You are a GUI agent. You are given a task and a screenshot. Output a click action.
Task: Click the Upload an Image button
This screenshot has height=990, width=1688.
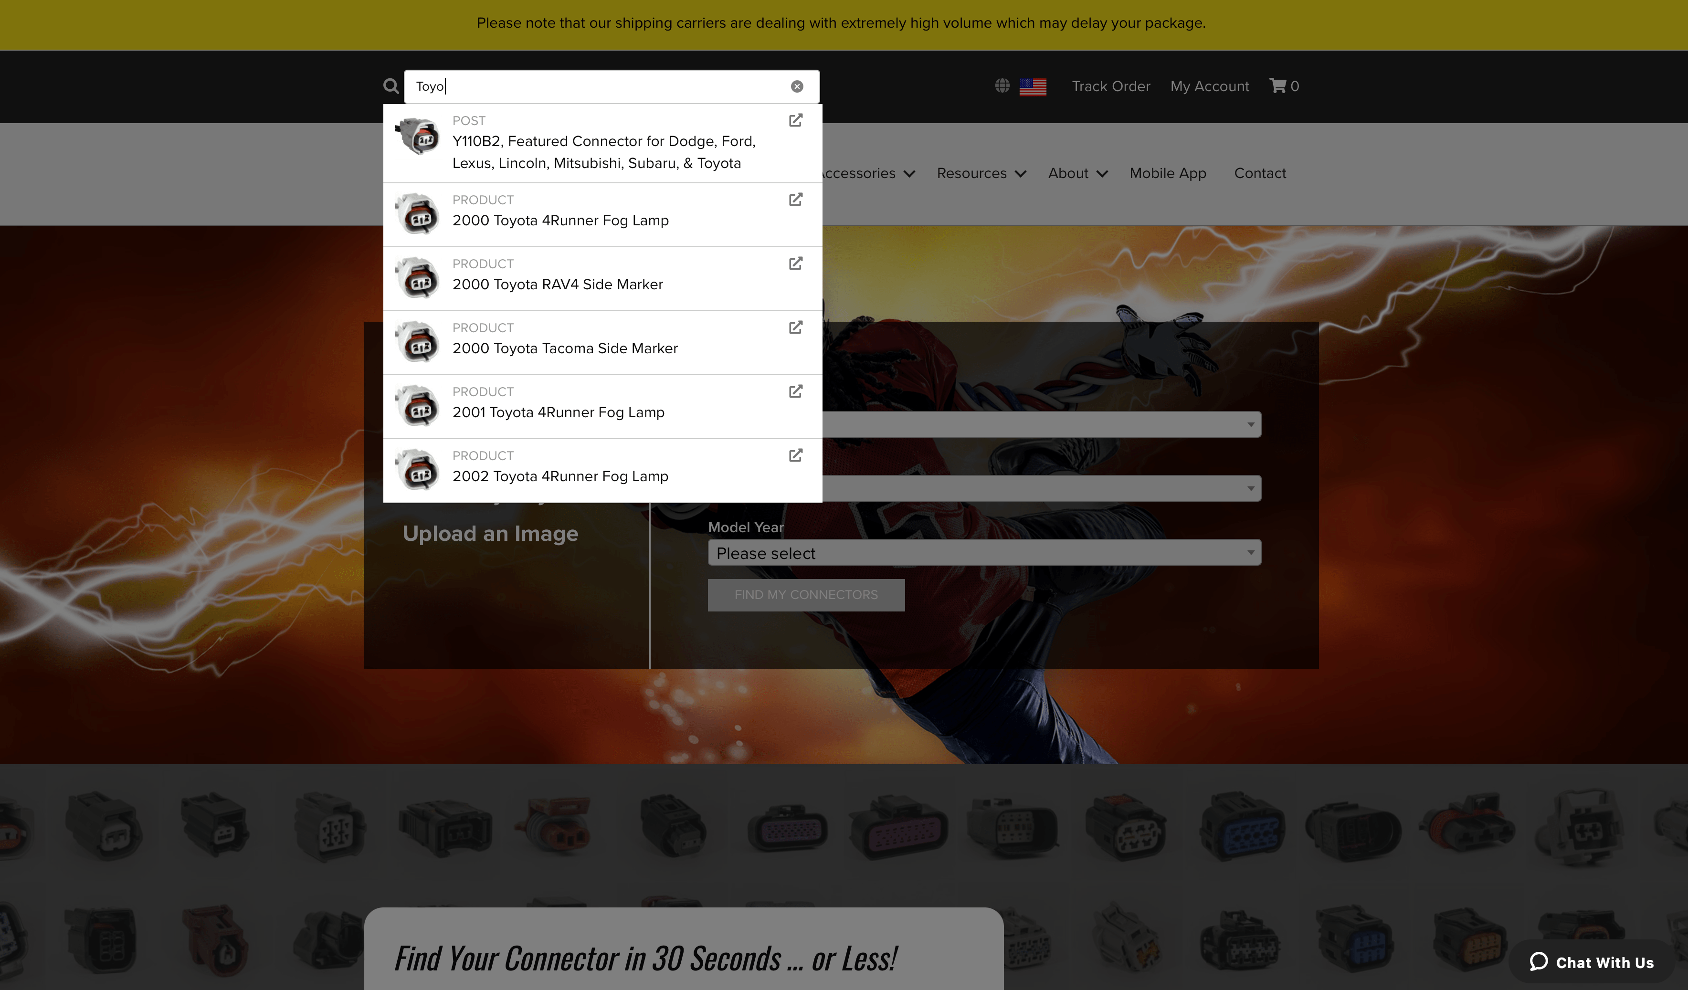(490, 533)
